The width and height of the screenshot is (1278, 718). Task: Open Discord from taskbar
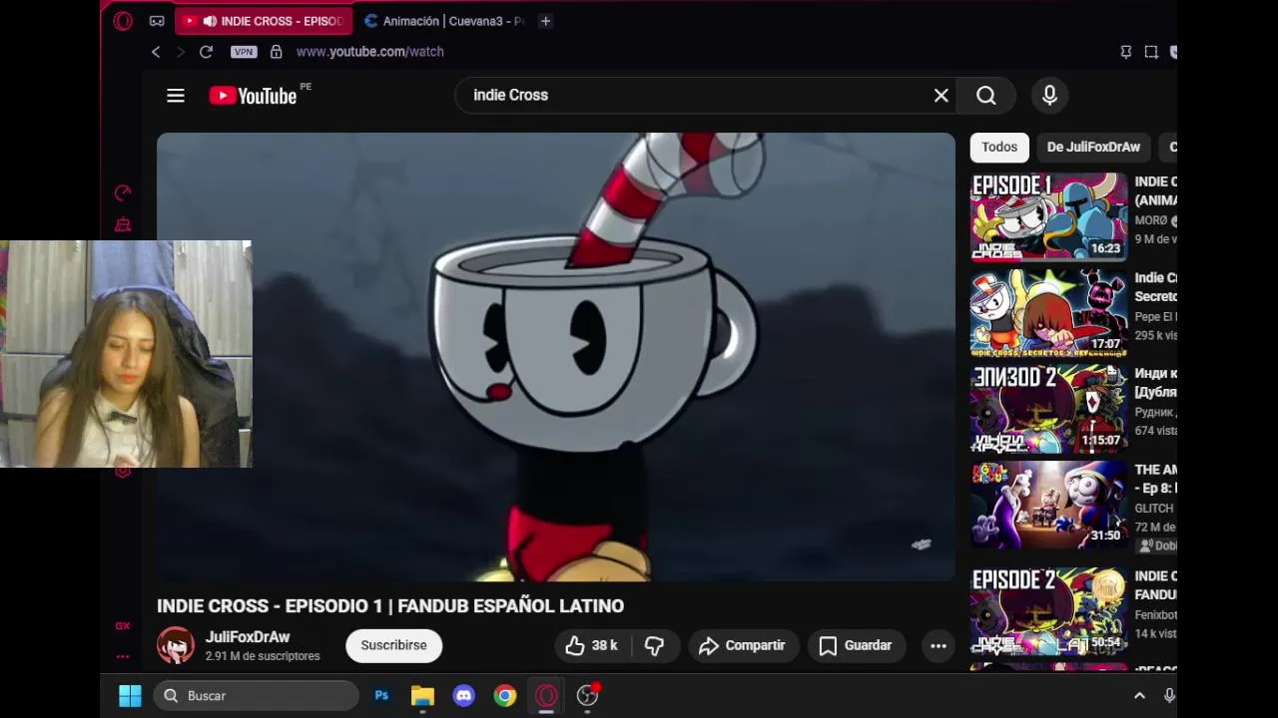click(463, 696)
